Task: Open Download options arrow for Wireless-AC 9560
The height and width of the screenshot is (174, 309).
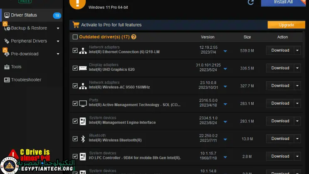Action: (x=297, y=86)
